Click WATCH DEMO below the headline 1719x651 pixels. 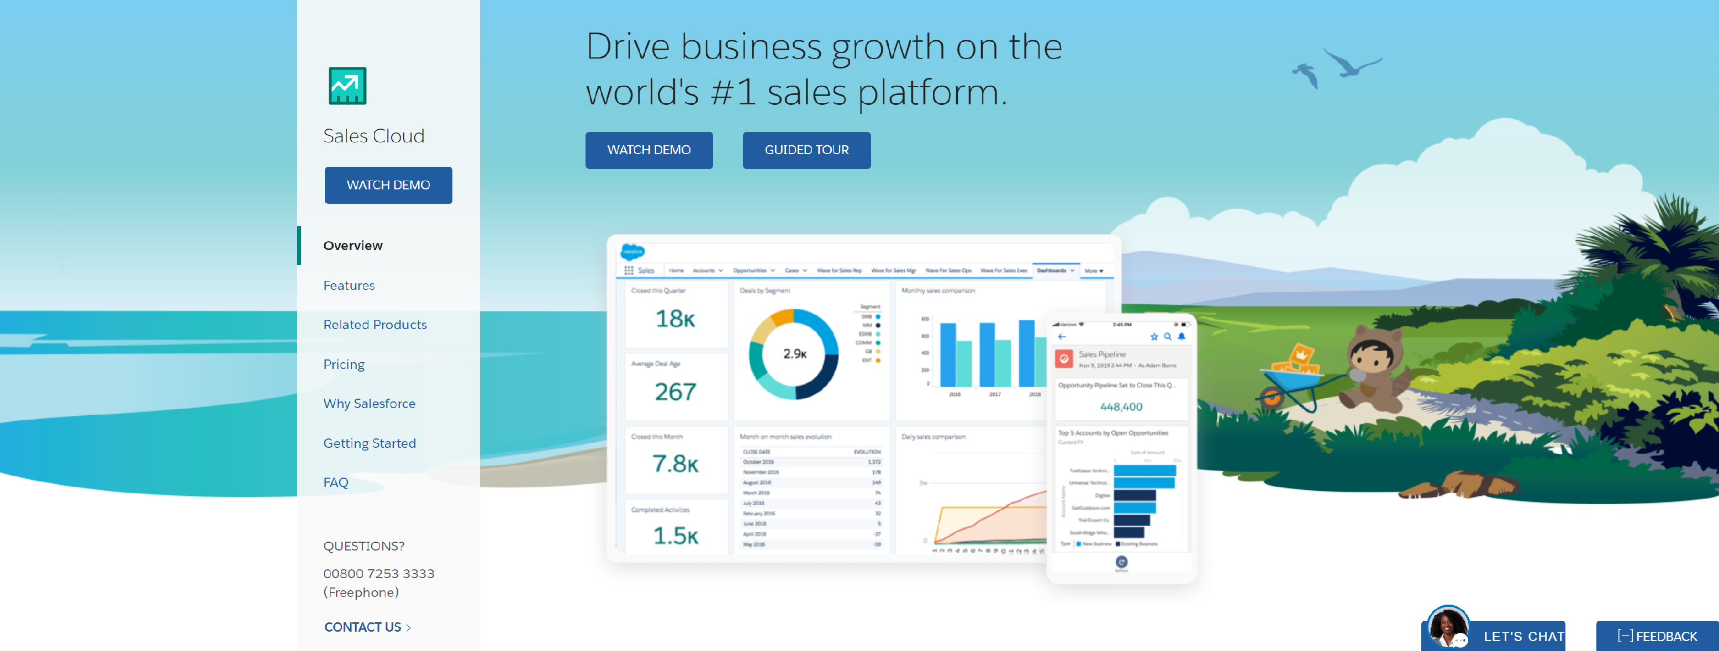tap(648, 150)
